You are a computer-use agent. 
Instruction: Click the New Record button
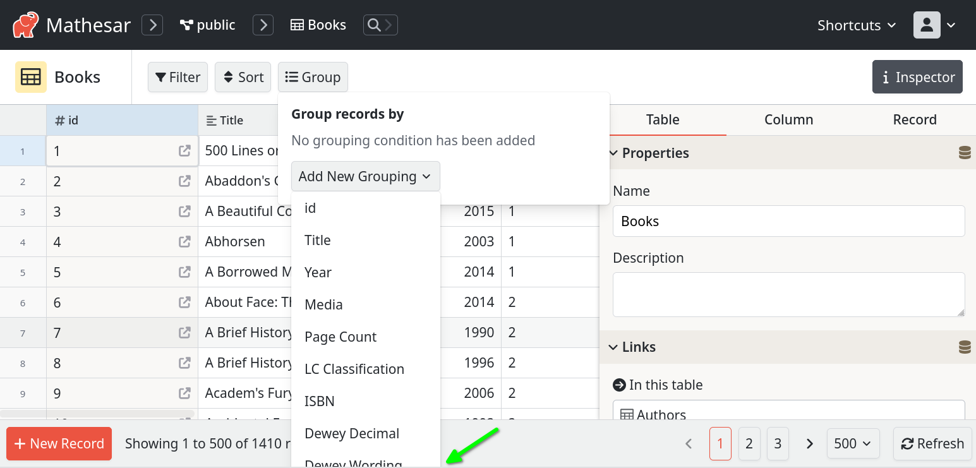(x=59, y=443)
